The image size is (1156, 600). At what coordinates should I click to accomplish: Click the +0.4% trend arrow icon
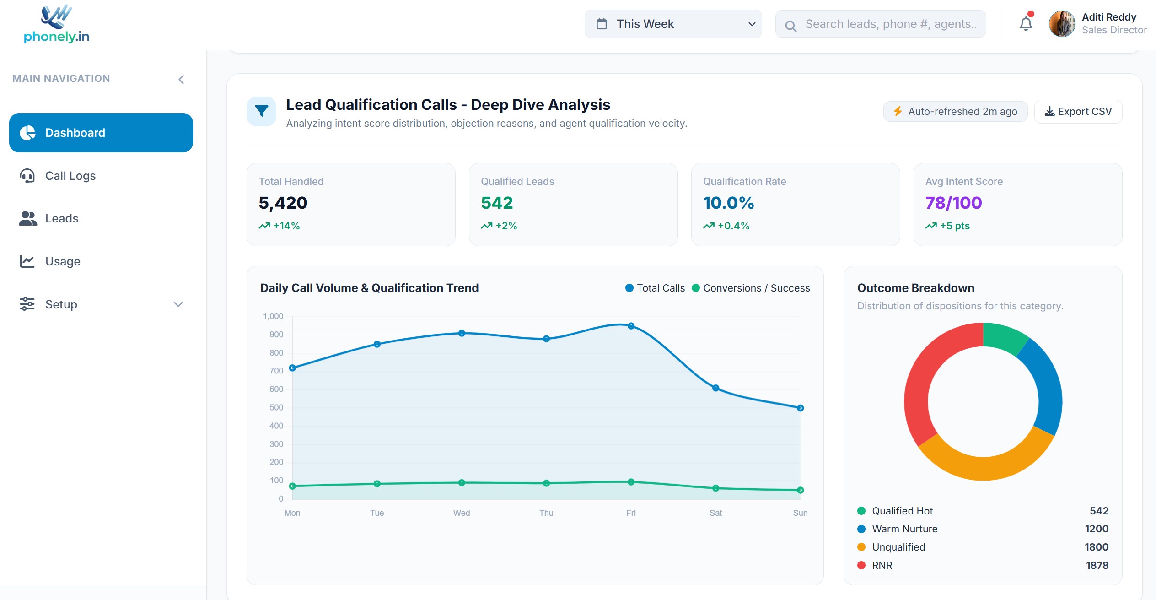pyautogui.click(x=709, y=226)
